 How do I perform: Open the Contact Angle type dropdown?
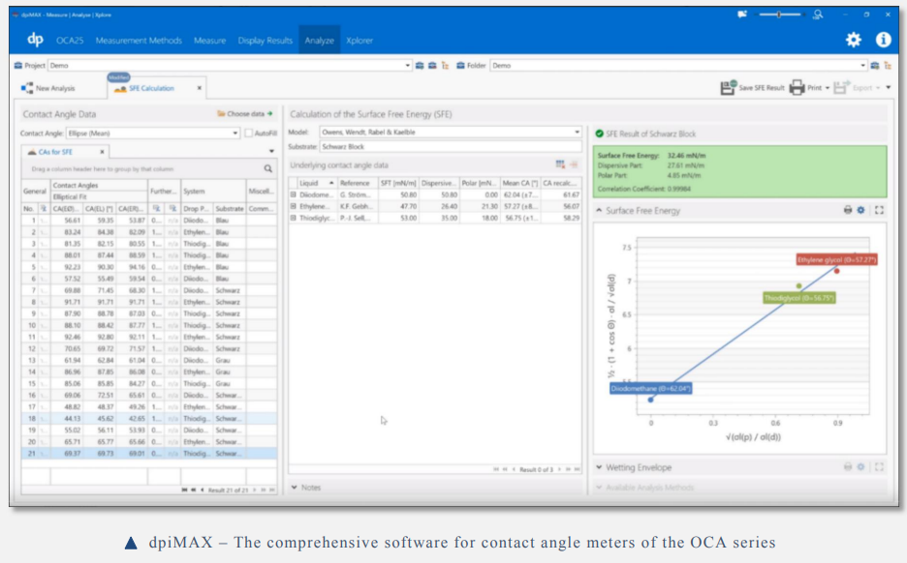235,133
